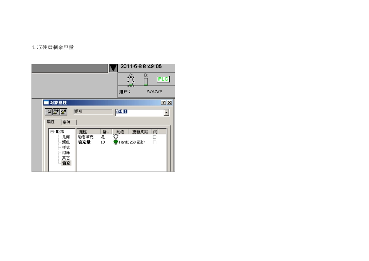Click the 更新周期 column header
This screenshot has height=261, width=369.
(140, 132)
